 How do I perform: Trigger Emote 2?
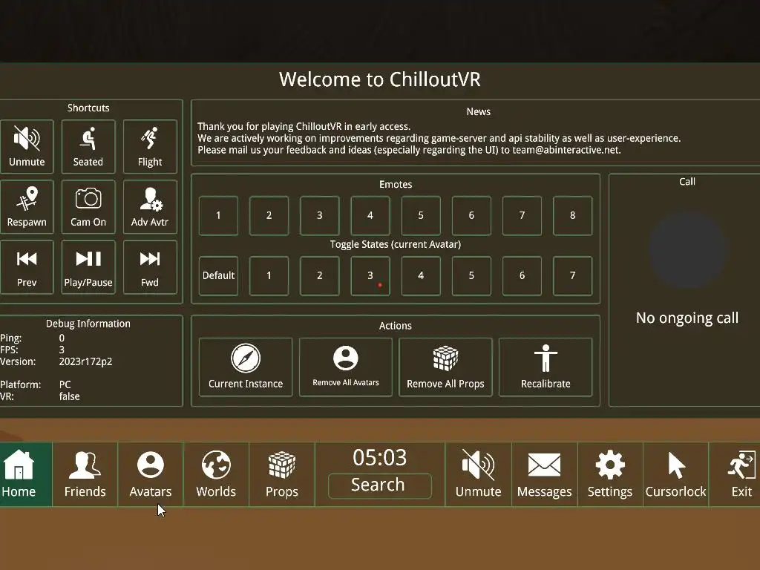(x=269, y=216)
